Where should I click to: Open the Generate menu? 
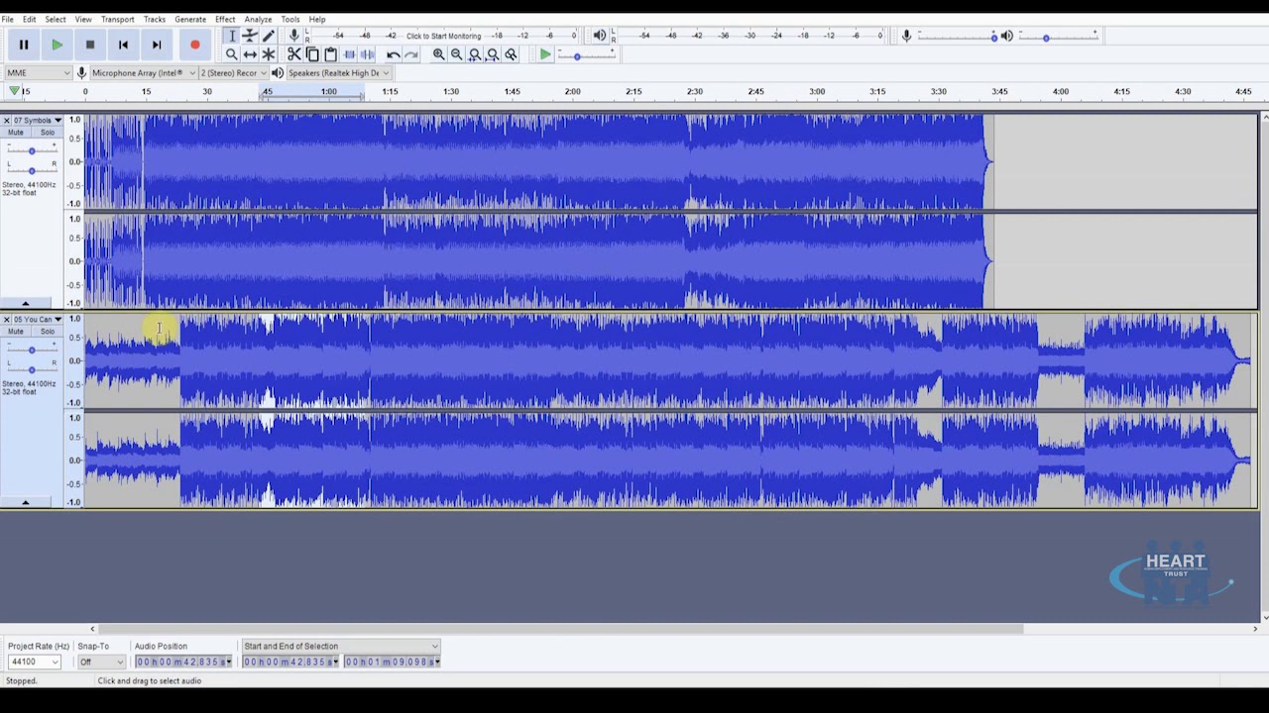(190, 19)
